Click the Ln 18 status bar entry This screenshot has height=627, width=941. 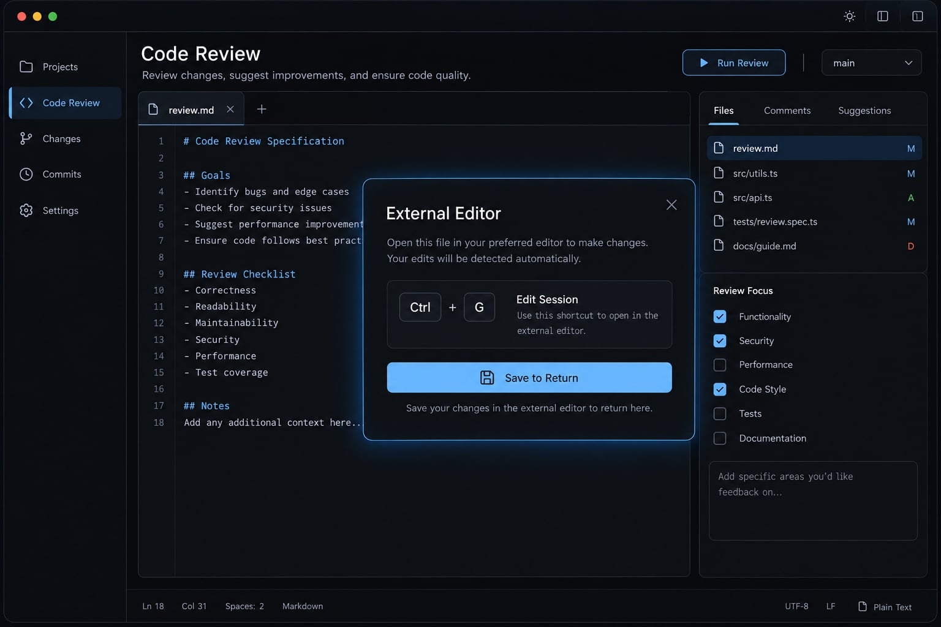click(x=153, y=606)
